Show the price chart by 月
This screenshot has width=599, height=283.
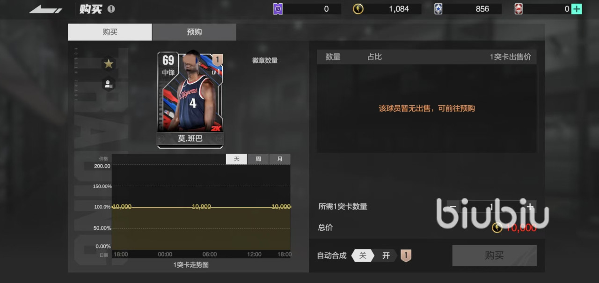click(x=280, y=159)
